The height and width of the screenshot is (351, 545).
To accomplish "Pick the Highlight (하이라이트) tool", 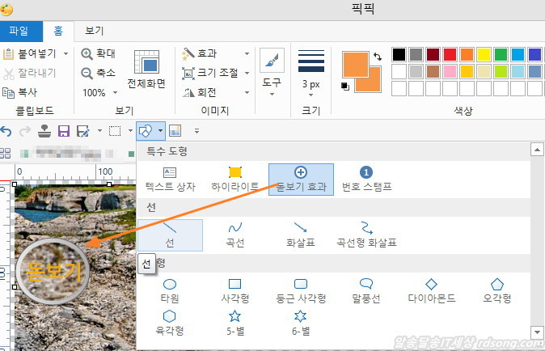I will pos(235,179).
